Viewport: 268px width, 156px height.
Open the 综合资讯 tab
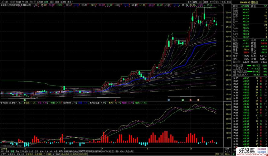(x=65, y=154)
